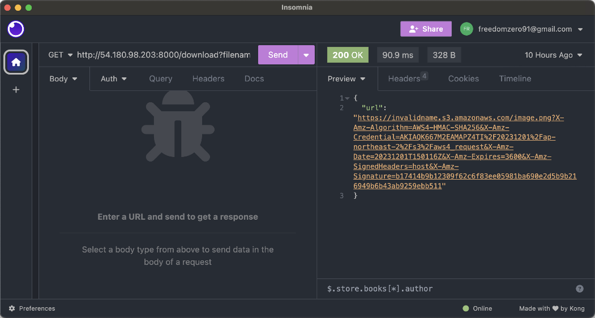Add new item with sidebar plus icon
This screenshot has width=595, height=318.
click(x=16, y=90)
